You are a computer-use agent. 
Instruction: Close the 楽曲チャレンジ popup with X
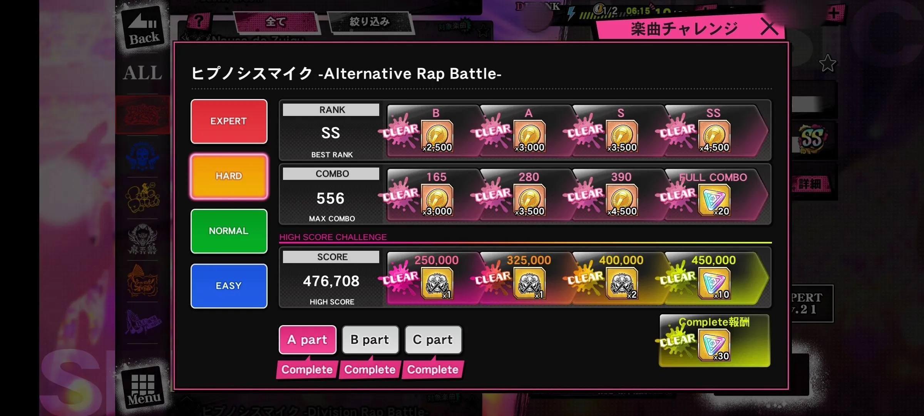769,27
